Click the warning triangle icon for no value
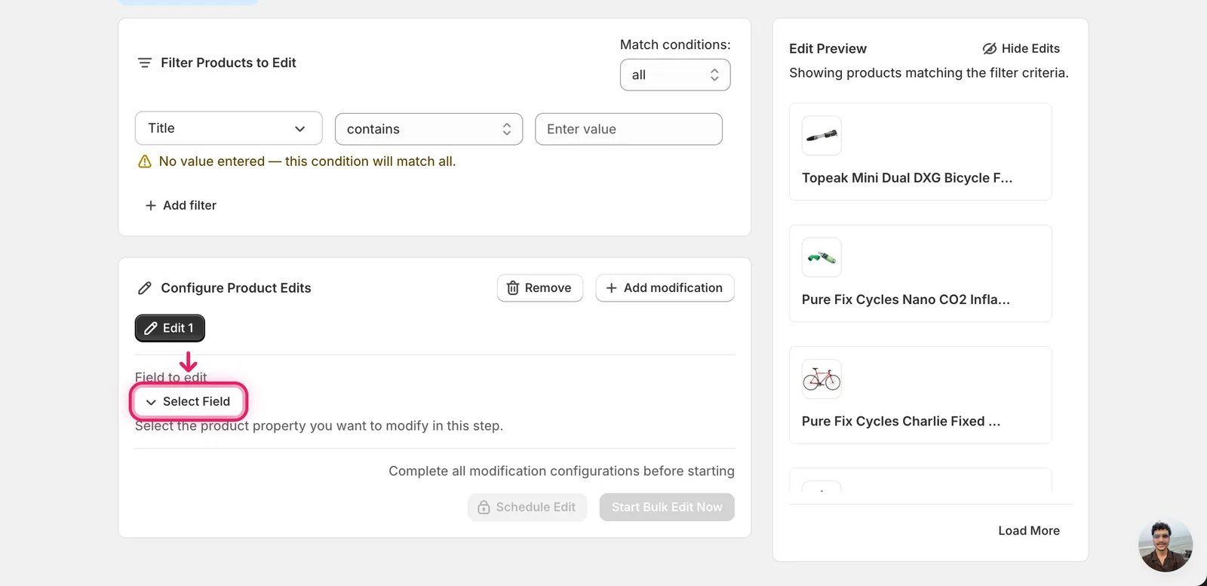This screenshot has width=1207, height=586. 145,161
